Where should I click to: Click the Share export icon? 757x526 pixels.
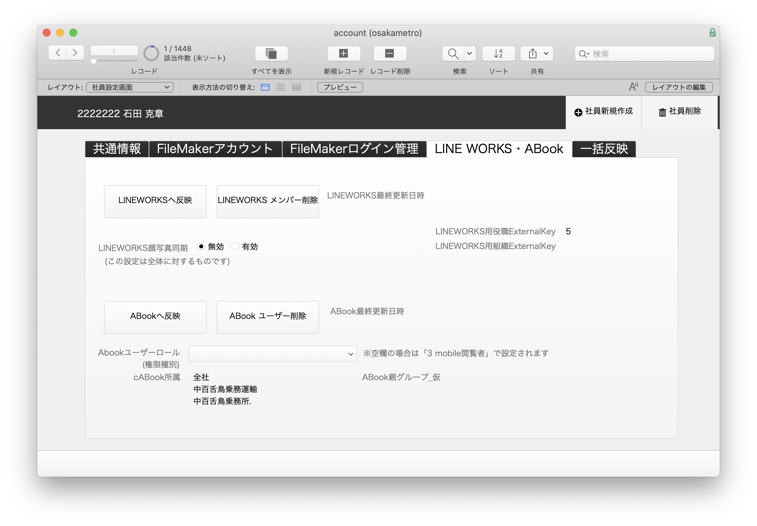533,54
